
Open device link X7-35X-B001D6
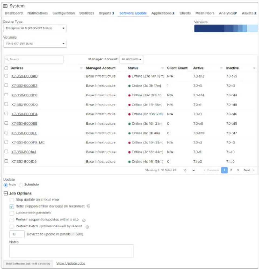[x=24, y=162]
